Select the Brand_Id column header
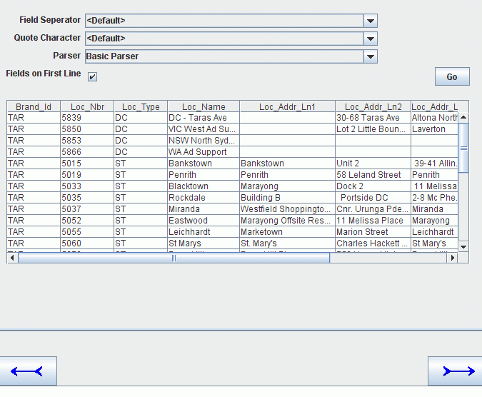Screen dimensions: 482x397 (x=34, y=106)
